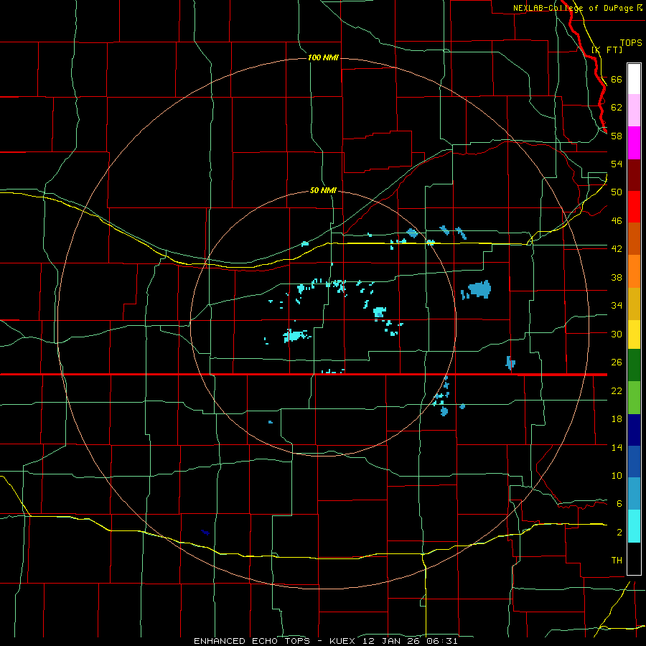Select the bright red legend swatch
Screen dimensions: 646x646
click(x=634, y=207)
